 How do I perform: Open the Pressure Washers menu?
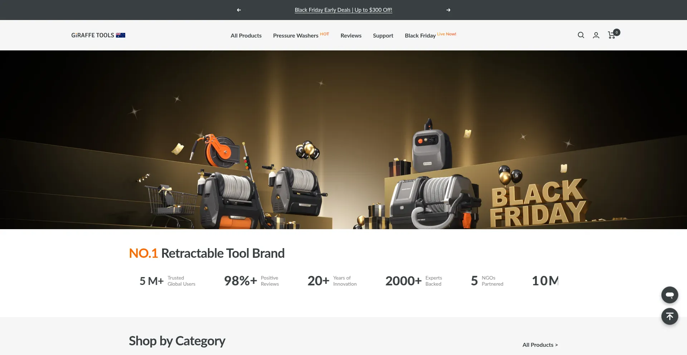pyautogui.click(x=296, y=35)
